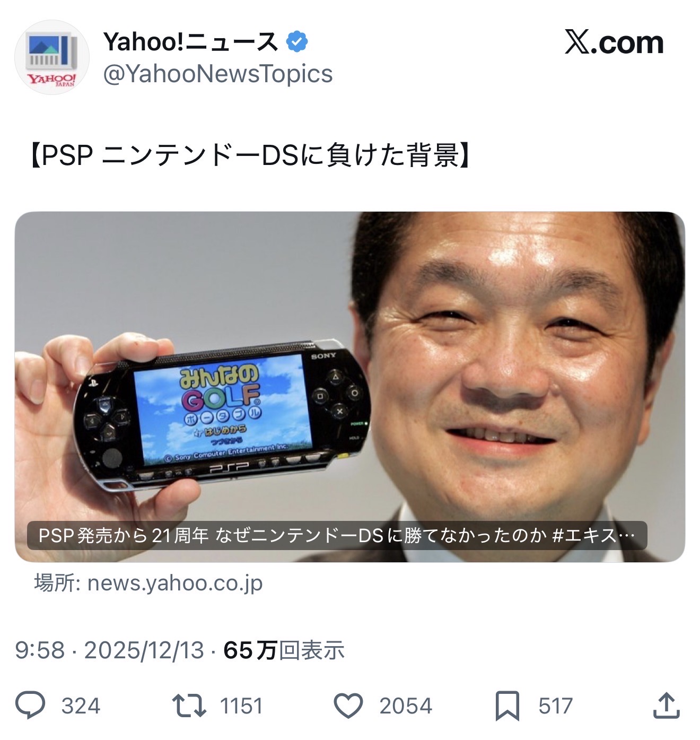Click the 2054 likes count
This screenshot has height=740, width=700.
coord(406,706)
